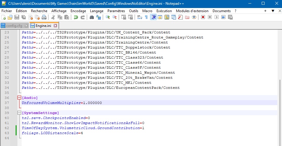Open the Document List panel icon
Viewport: 282px width, 146px height.
click(x=174, y=17)
